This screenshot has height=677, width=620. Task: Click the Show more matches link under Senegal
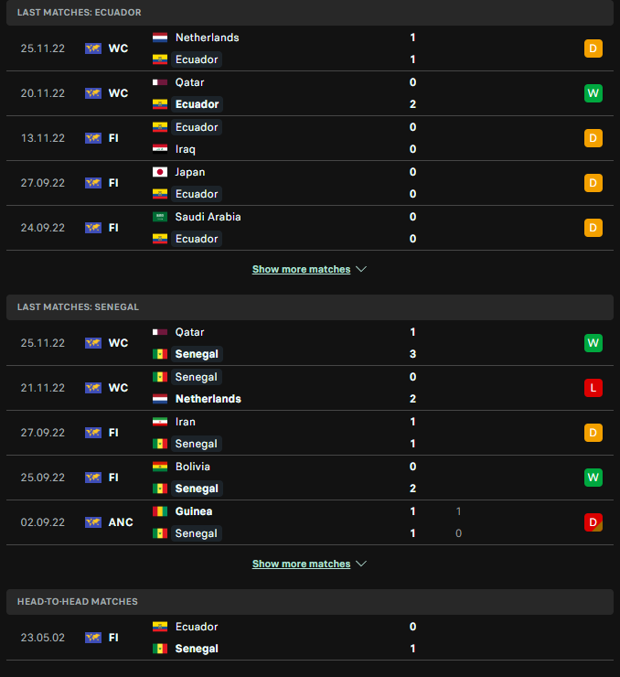[x=301, y=564]
